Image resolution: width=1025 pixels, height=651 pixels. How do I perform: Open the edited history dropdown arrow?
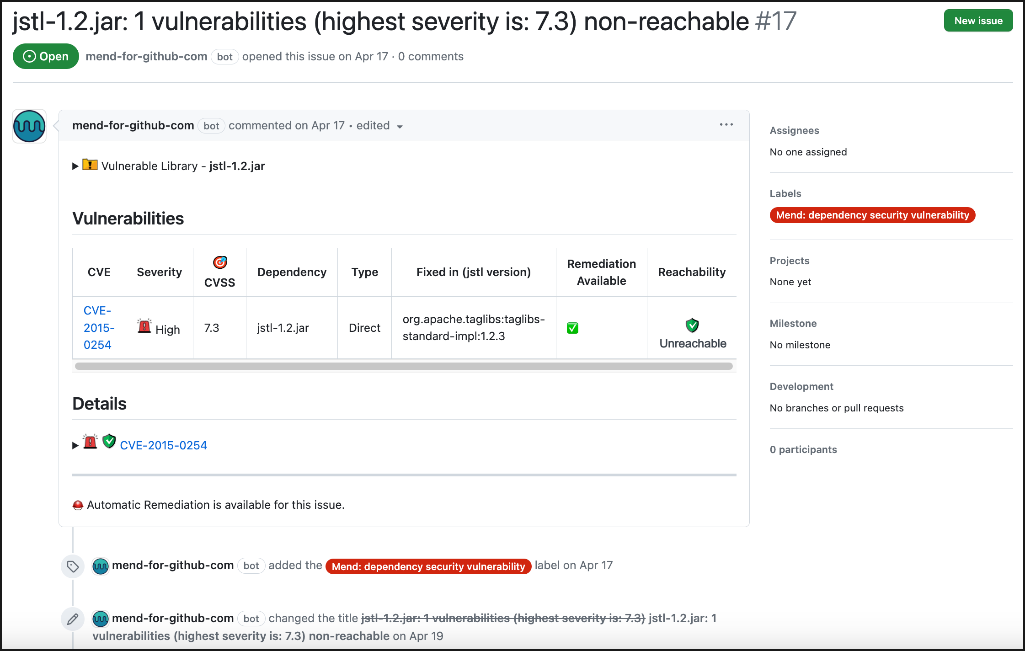400,127
